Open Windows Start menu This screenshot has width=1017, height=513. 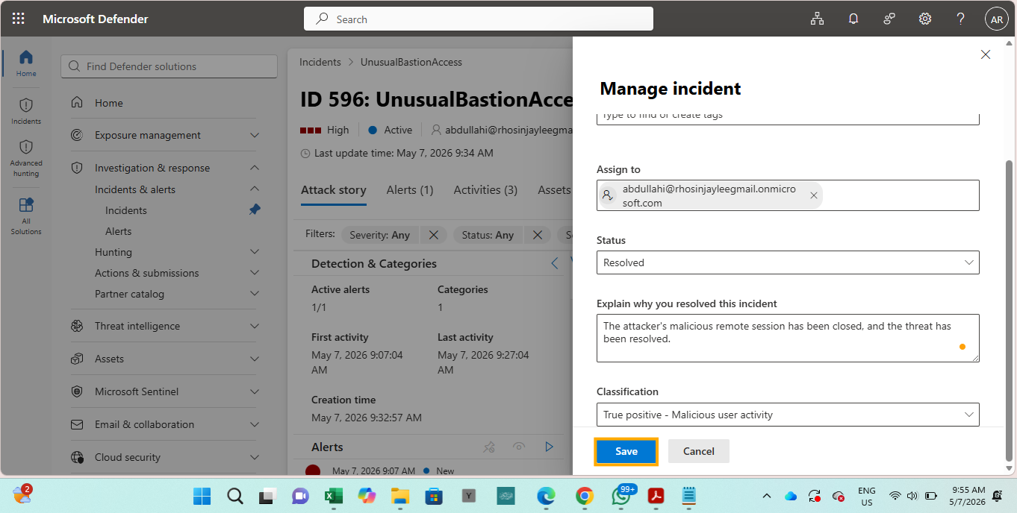pyautogui.click(x=202, y=496)
